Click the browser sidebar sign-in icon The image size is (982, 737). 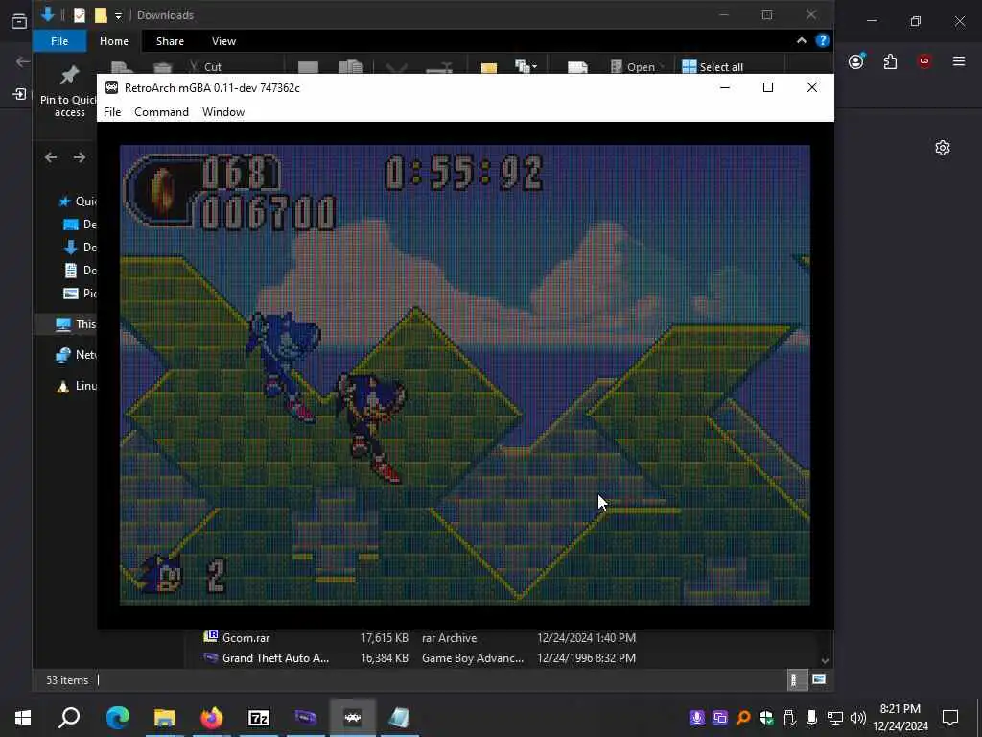[x=19, y=95]
